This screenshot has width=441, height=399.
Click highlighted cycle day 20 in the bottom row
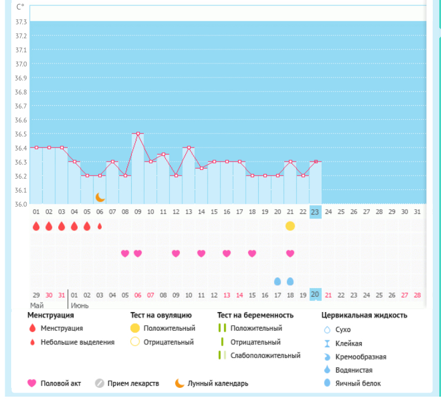(315, 294)
